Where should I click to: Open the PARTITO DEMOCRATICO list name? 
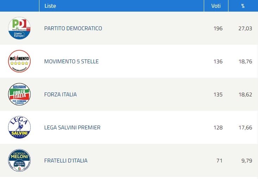[73, 28]
